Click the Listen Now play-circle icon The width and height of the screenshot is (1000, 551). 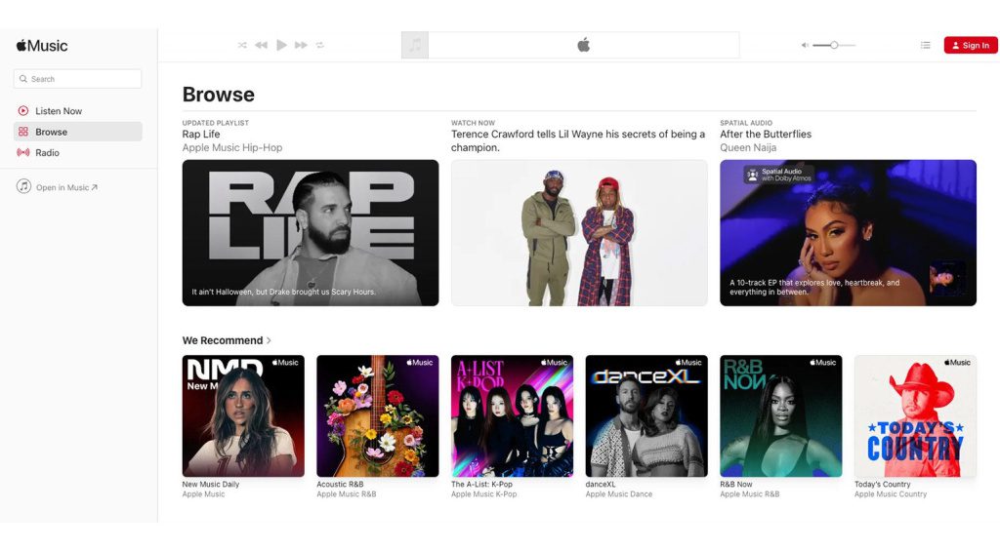(23, 111)
